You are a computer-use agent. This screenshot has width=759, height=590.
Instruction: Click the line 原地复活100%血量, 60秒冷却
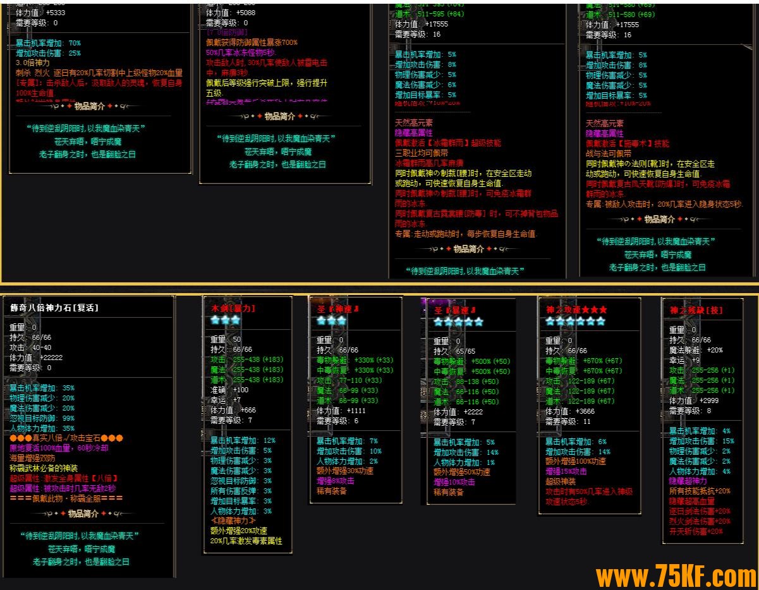pyautogui.click(x=59, y=448)
